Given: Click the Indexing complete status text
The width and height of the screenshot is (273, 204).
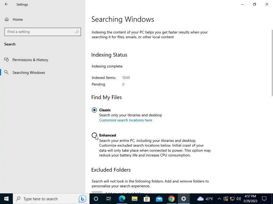Looking at the screenshot, I should click(x=107, y=66).
